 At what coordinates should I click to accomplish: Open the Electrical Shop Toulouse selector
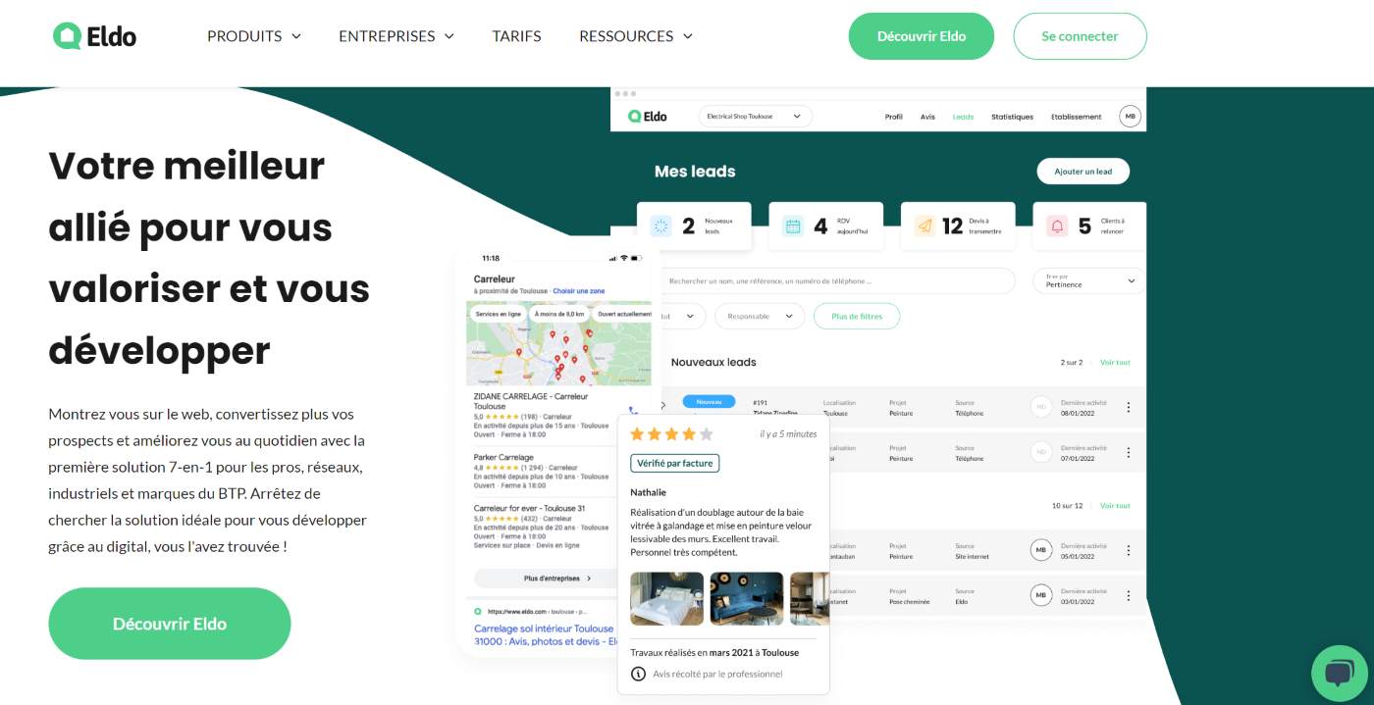756,117
